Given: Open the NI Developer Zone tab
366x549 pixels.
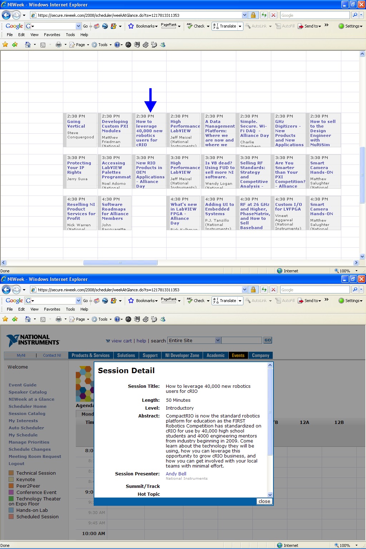Looking at the screenshot, I should (182, 355).
